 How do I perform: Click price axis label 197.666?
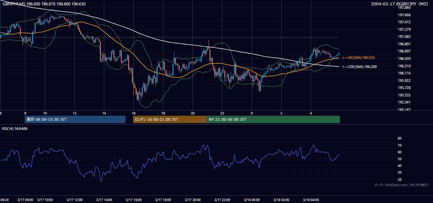(x=404, y=15)
